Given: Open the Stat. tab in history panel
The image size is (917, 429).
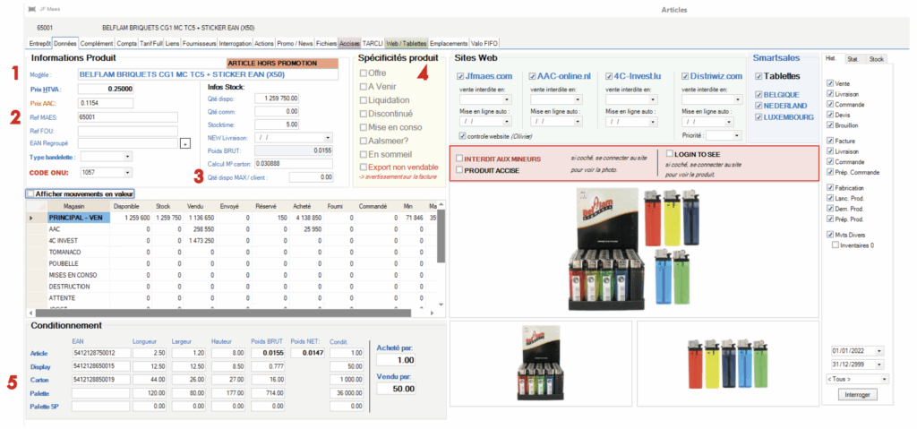Looking at the screenshot, I should [853, 59].
